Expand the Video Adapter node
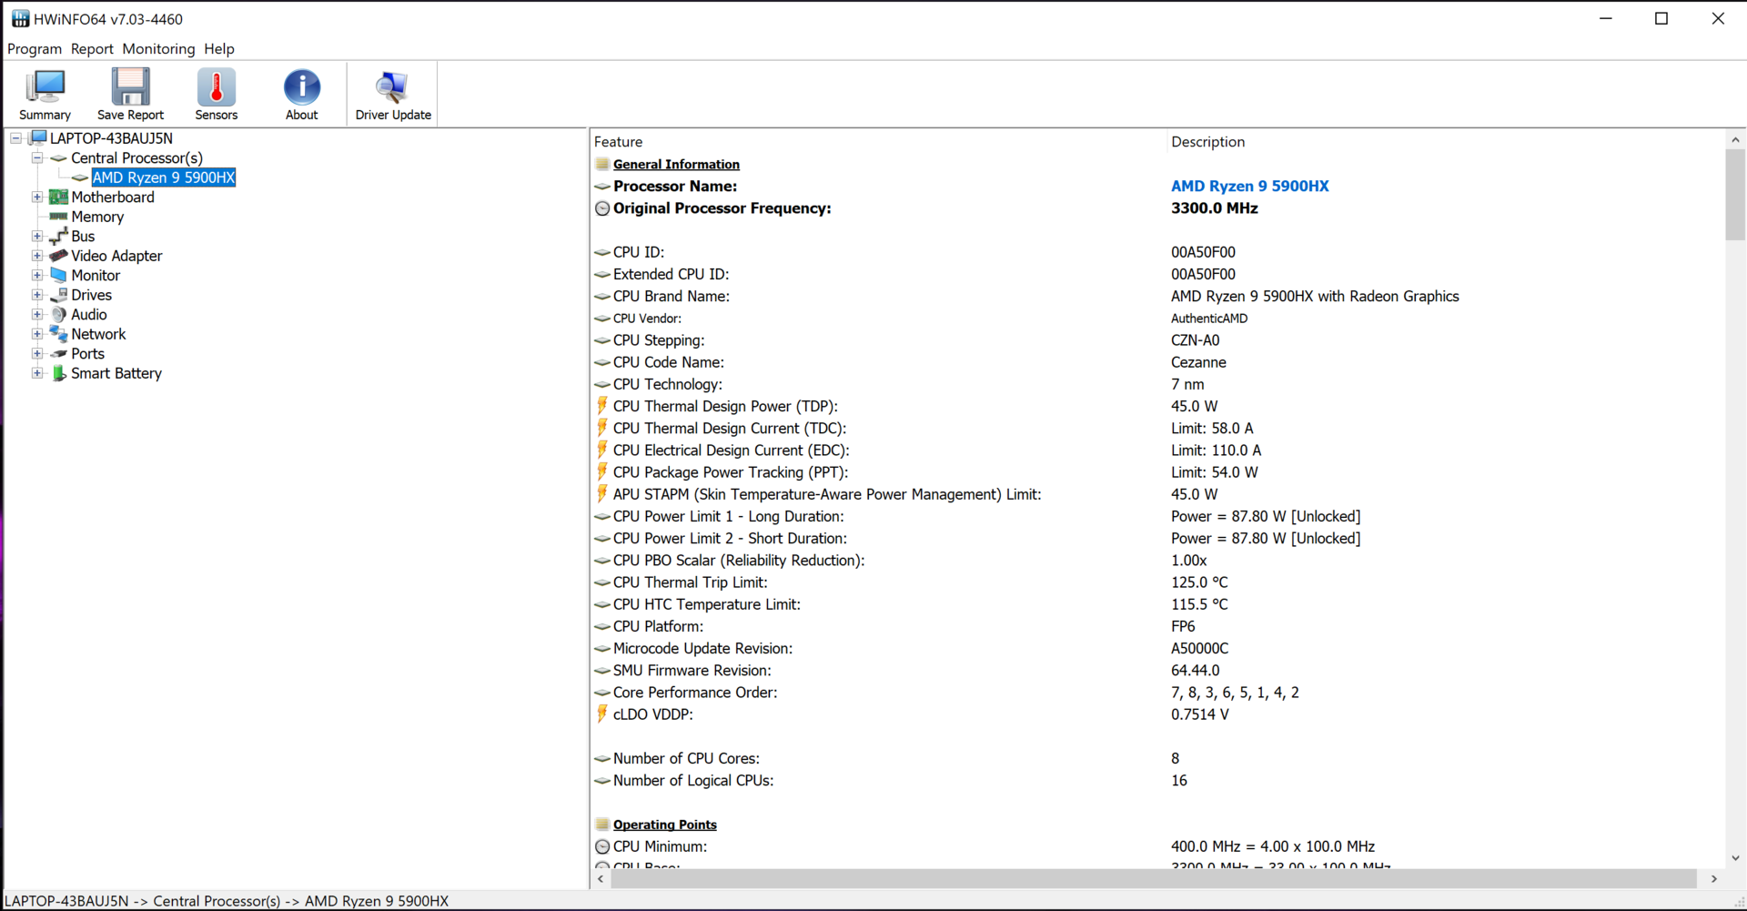The width and height of the screenshot is (1747, 911). point(37,256)
